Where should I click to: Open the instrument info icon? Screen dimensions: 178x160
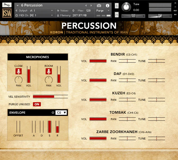pyautogui.click(x=108, y=6)
